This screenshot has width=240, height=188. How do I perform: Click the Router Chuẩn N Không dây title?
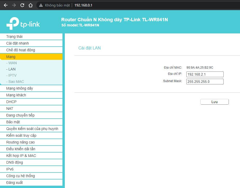click(x=115, y=20)
